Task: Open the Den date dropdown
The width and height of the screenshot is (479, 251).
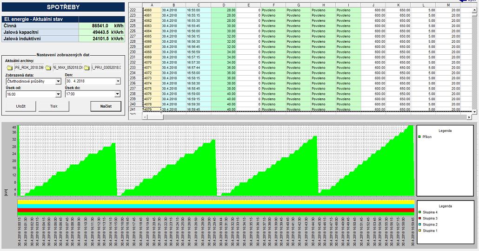Action: tap(118, 81)
